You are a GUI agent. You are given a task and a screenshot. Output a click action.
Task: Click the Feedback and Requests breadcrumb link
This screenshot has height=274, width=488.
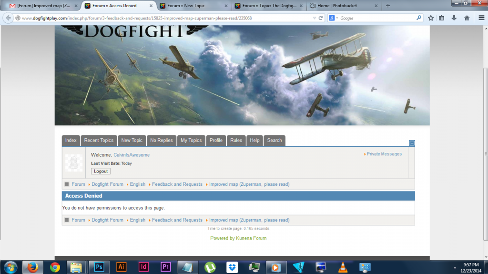pos(177,184)
